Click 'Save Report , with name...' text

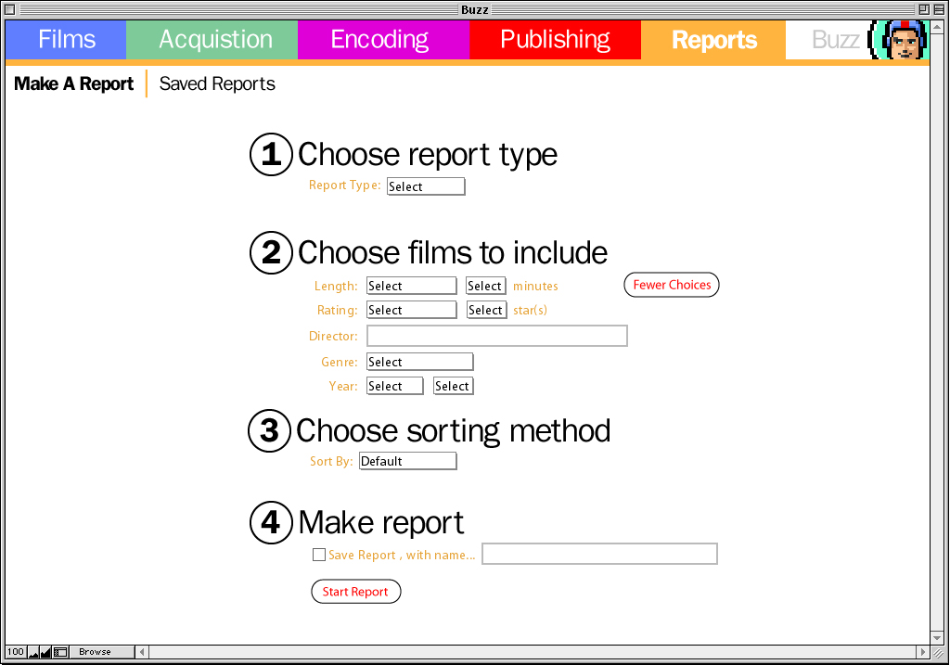pos(402,555)
